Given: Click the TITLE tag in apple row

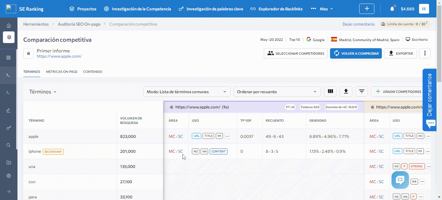Looking at the screenshot, I should click(208, 136).
